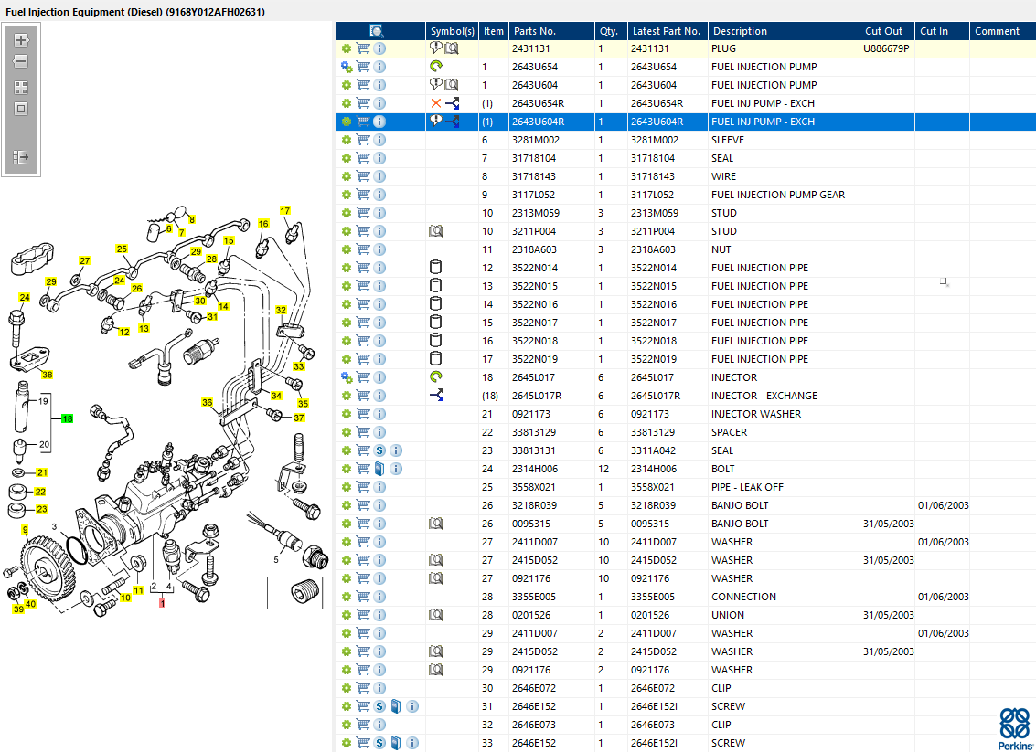Sort by Description column header
Viewport: 1036px width, 752px height.
click(784, 31)
